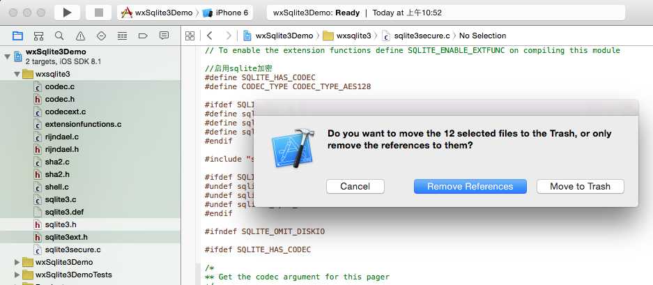
Task: Click the Stop button in toolbar
Action: 98,13
